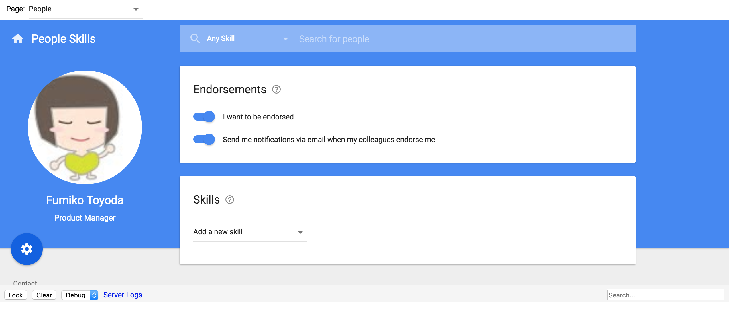Open the Page selector dropdown showing People
The image size is (729, 311).
[x=85, y=9]
